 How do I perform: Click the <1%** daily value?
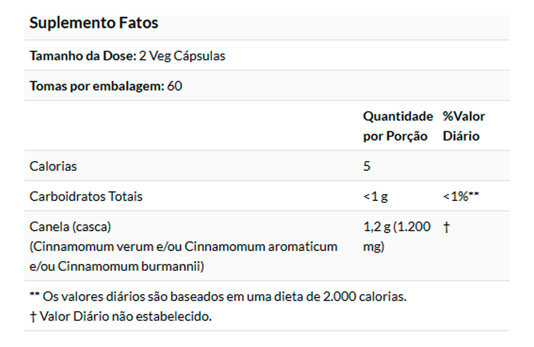coord(461,196)
